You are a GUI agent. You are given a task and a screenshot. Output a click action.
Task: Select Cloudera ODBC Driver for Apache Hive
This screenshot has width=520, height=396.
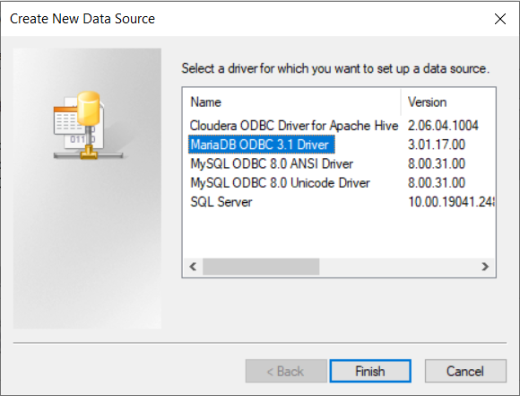click(294, 126)
